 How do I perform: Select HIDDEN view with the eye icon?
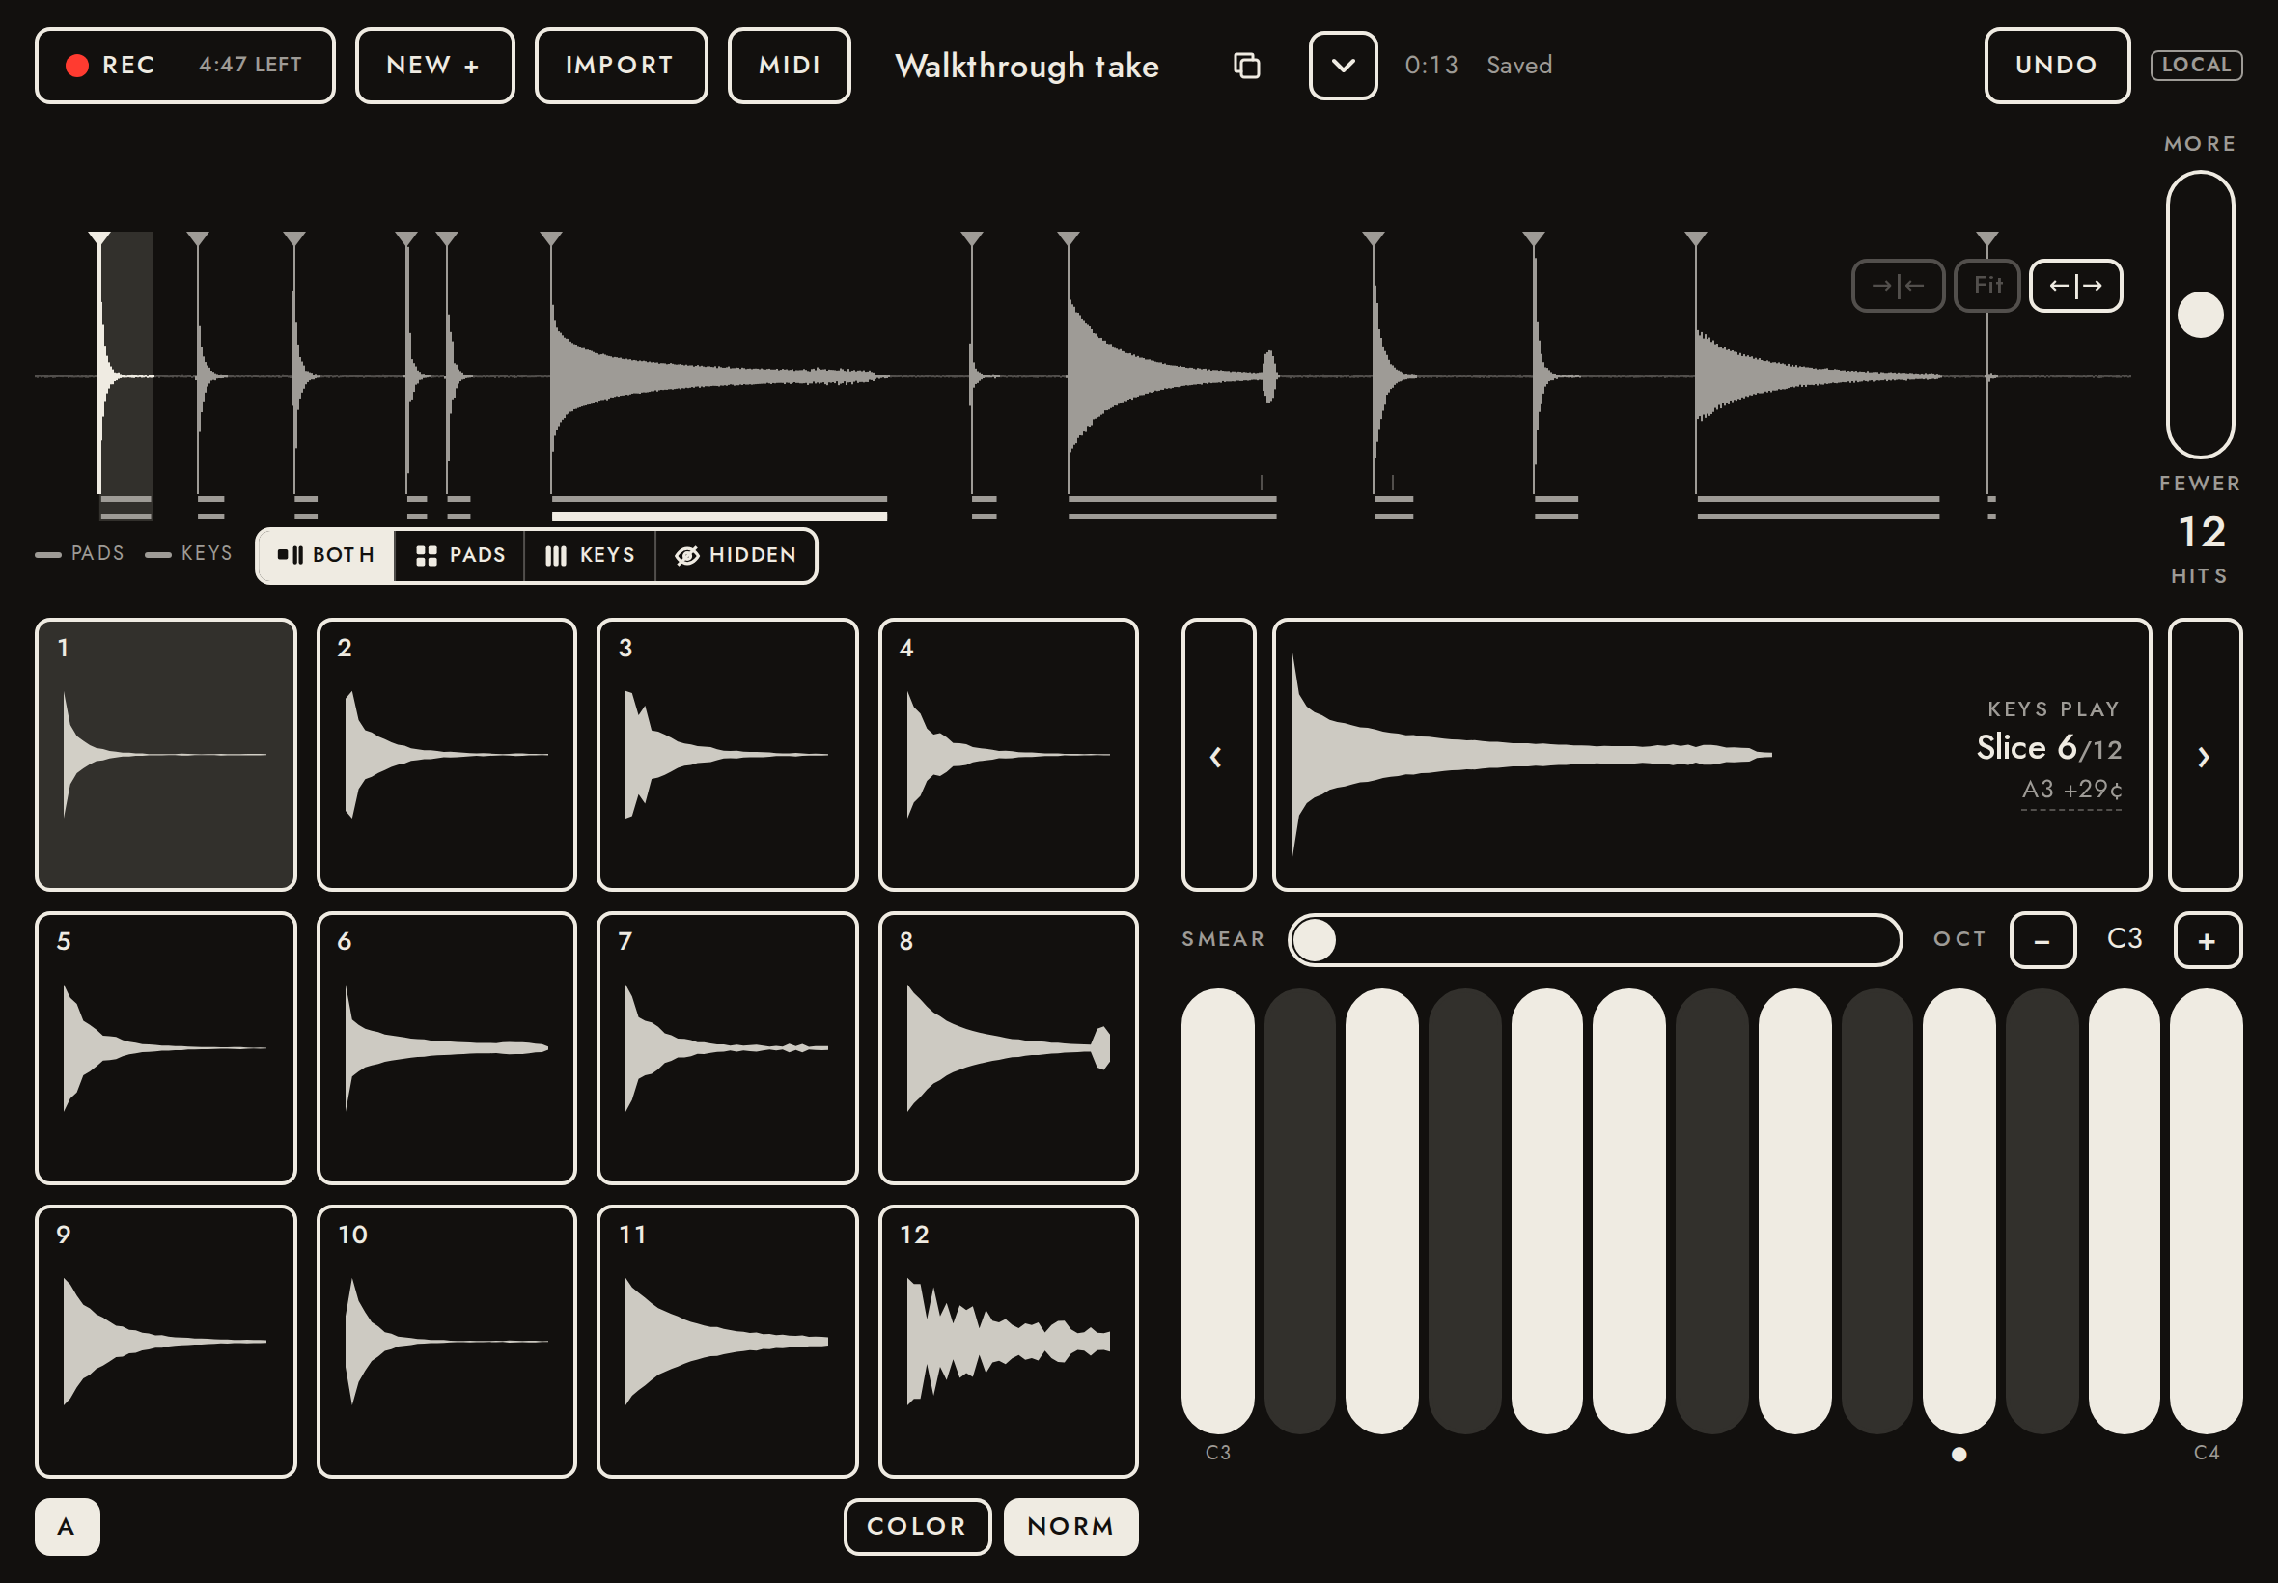(x=736, y=555)
